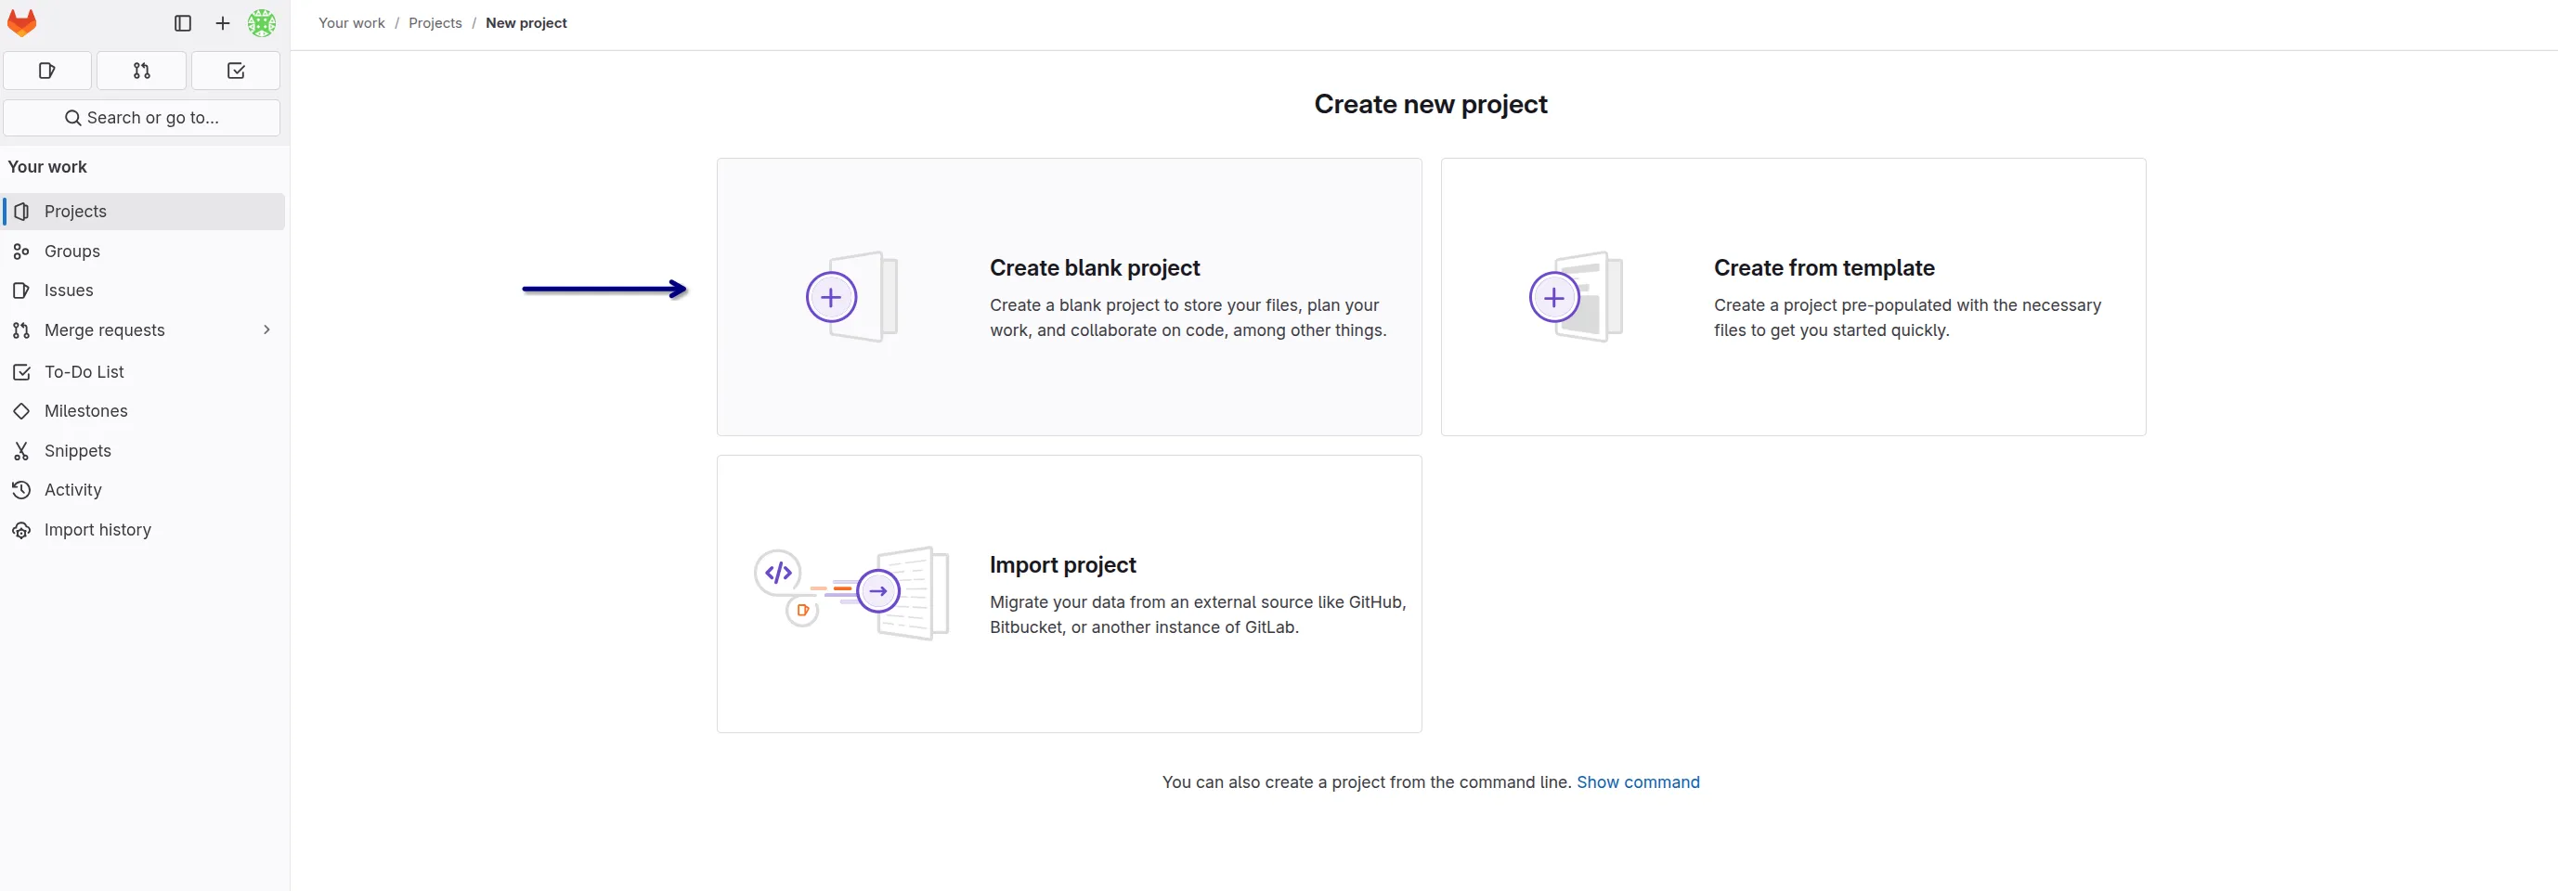View Activity from the sidebar

pyautogui.click(x=73, y=489)
